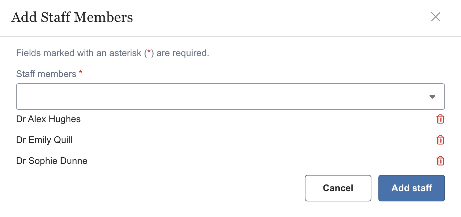Click the Add Staff Members title
The image size is (461, 217).
pos(72,17)
